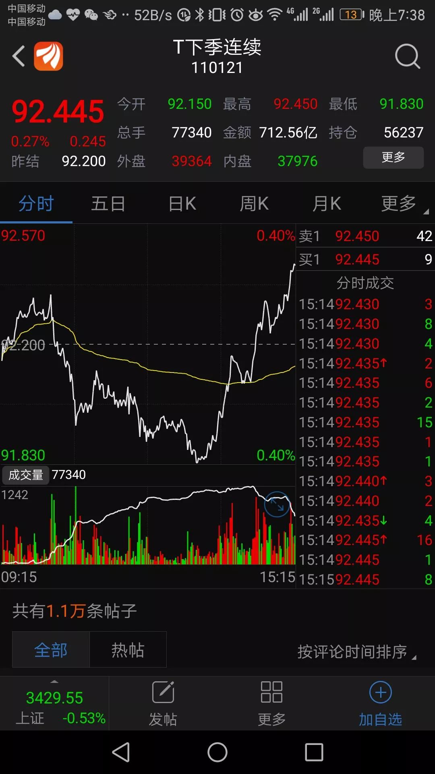Tap Android home circle button
The image size is (435, 774).
217,752
